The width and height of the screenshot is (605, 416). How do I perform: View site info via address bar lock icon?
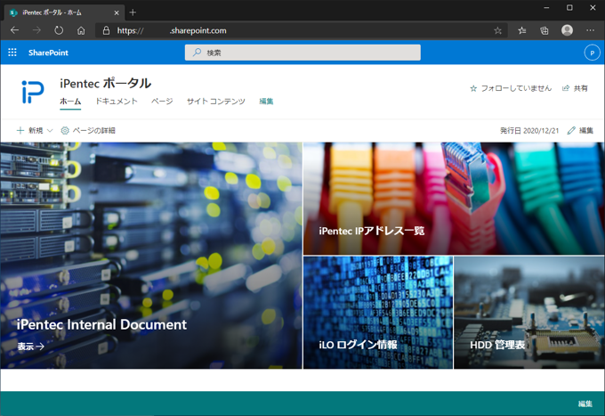[106, 30]
